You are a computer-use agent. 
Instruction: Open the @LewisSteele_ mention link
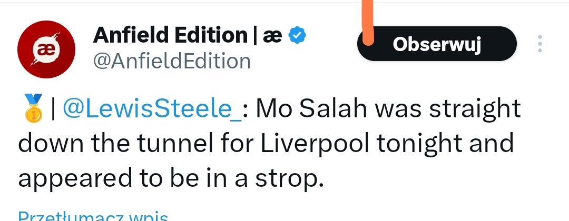[x=152, y=110]
